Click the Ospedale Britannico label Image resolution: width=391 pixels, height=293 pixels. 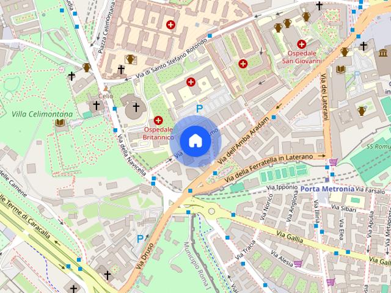(x=158, y=134)
